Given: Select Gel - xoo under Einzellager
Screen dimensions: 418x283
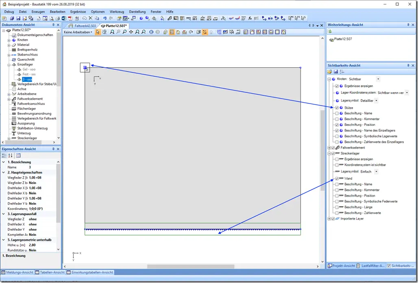Looking at the screenshot, I should click(29, 69).
